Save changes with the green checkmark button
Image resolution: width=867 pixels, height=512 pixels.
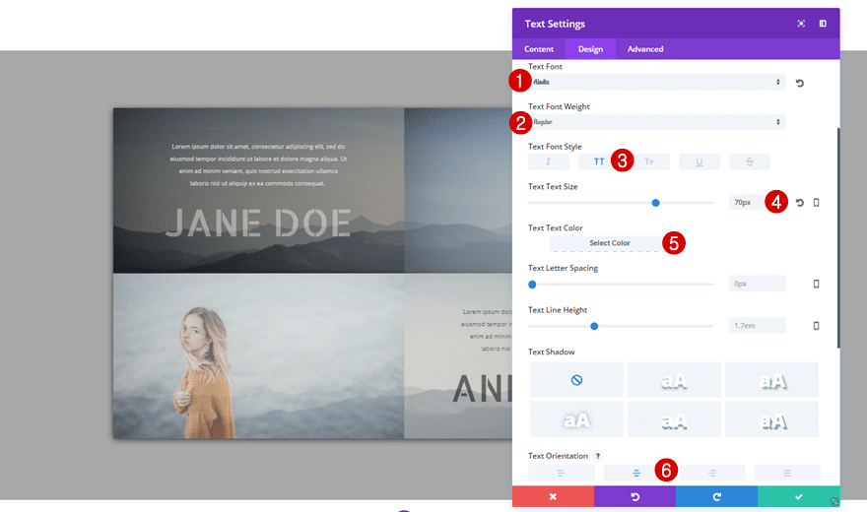pos(798,496)
